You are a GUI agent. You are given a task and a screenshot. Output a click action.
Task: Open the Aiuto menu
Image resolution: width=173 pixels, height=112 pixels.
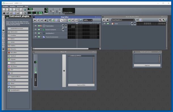click(26, 6)
